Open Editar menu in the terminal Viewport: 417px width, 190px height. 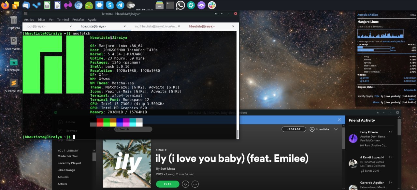[x=41, y=20]
